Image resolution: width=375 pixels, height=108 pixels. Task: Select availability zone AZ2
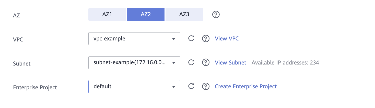[x=146, y=14]
